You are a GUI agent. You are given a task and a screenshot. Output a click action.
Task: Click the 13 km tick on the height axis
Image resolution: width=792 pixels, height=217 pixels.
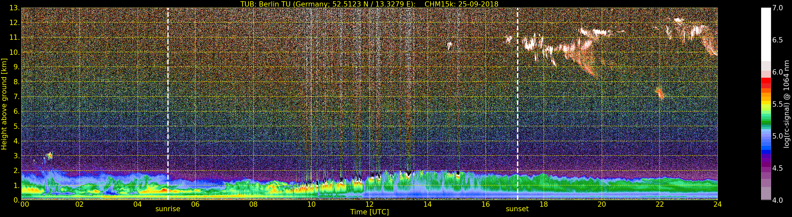click(x=14, y=8)
